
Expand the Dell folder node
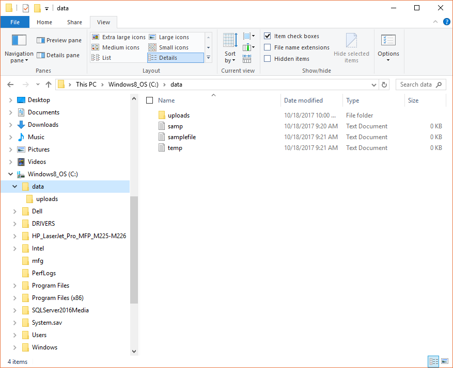click(x=15, y=211)
